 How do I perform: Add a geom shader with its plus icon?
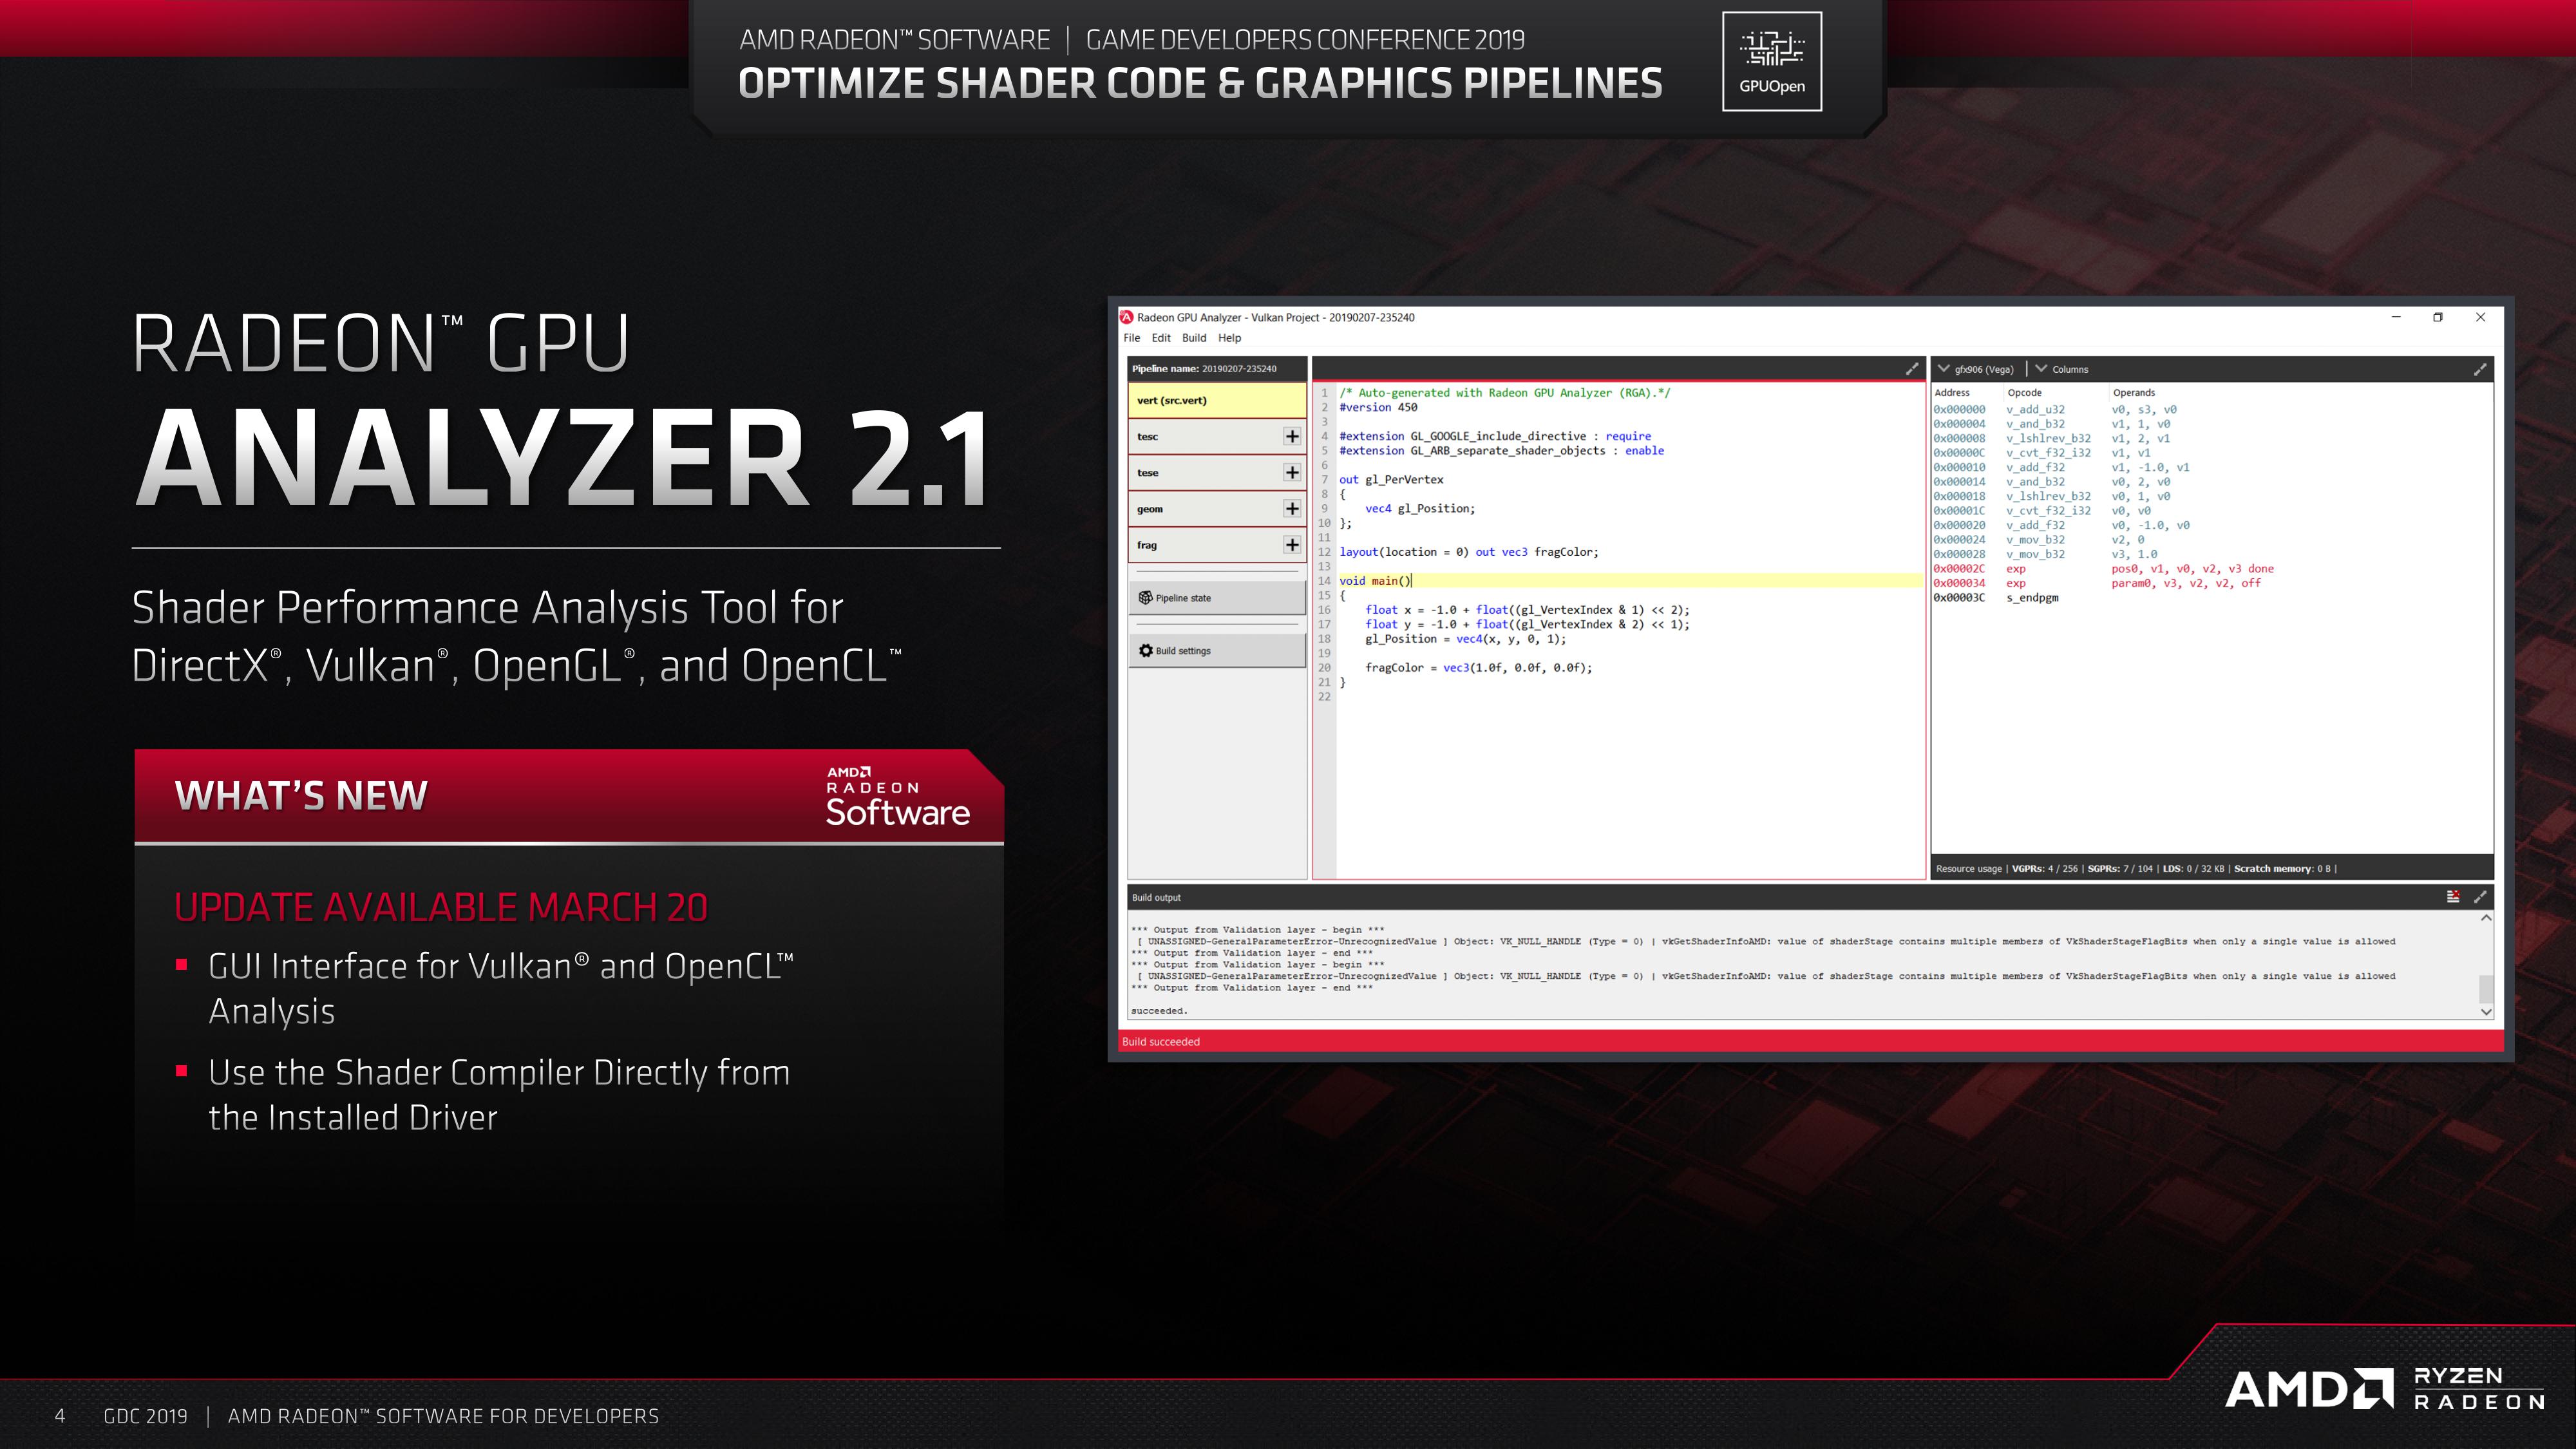click(1292, 509)
